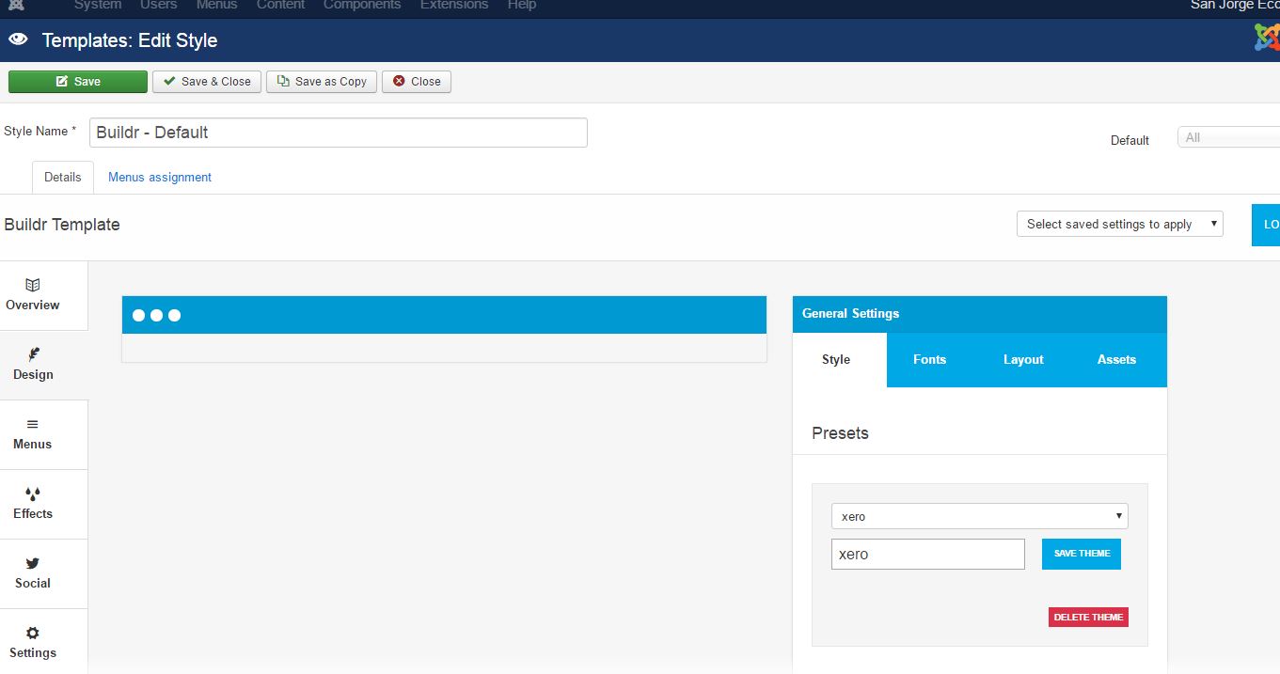Screen dimensions: 1280x674
Task: Click the Style Name input field
Action: pos(339,133)
